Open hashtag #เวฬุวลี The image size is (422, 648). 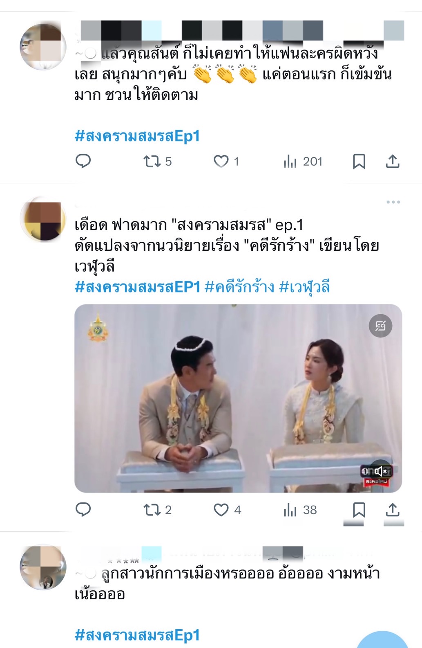304,287
